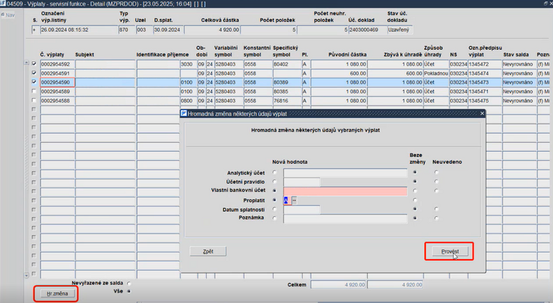Uncheck the checkbox for payment 0002954592
This screenshot has width=553, height=303.
(34, 63)
